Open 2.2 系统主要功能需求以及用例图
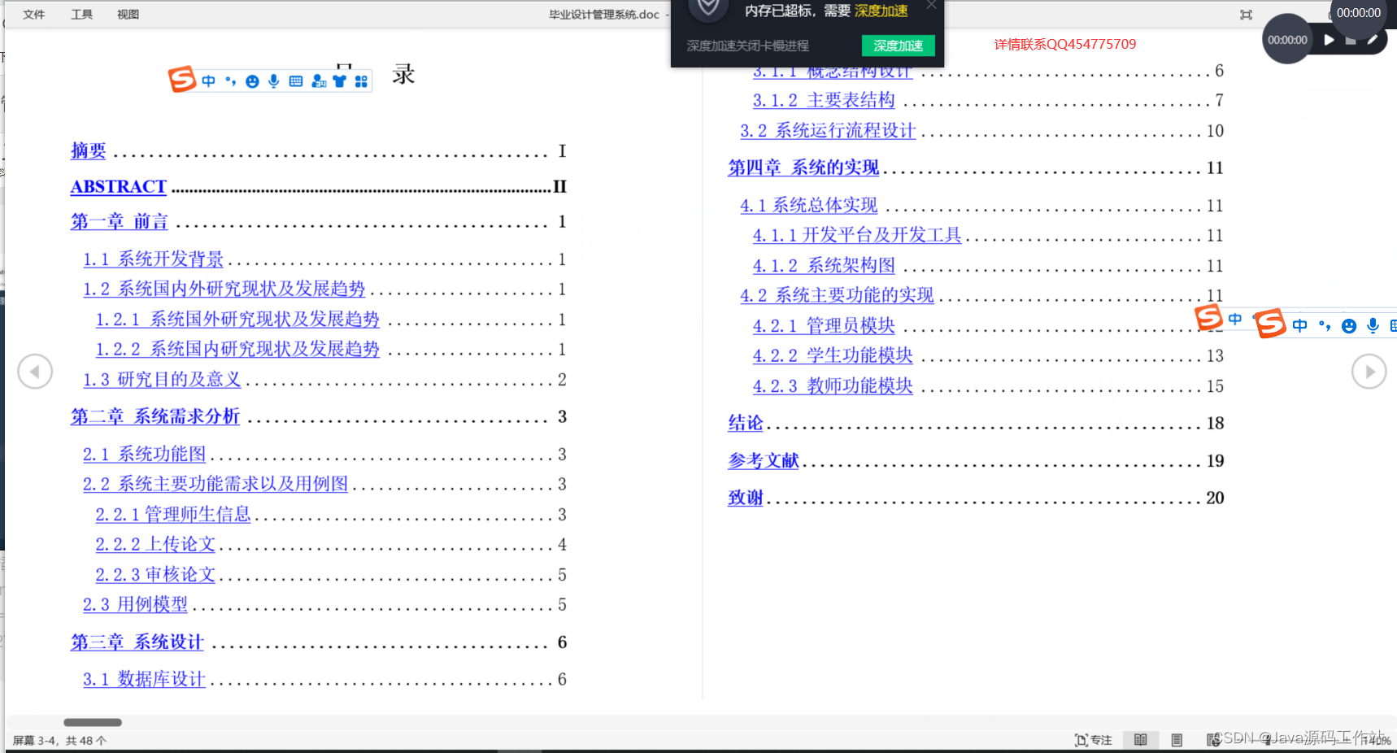 (x=215, y=484)
